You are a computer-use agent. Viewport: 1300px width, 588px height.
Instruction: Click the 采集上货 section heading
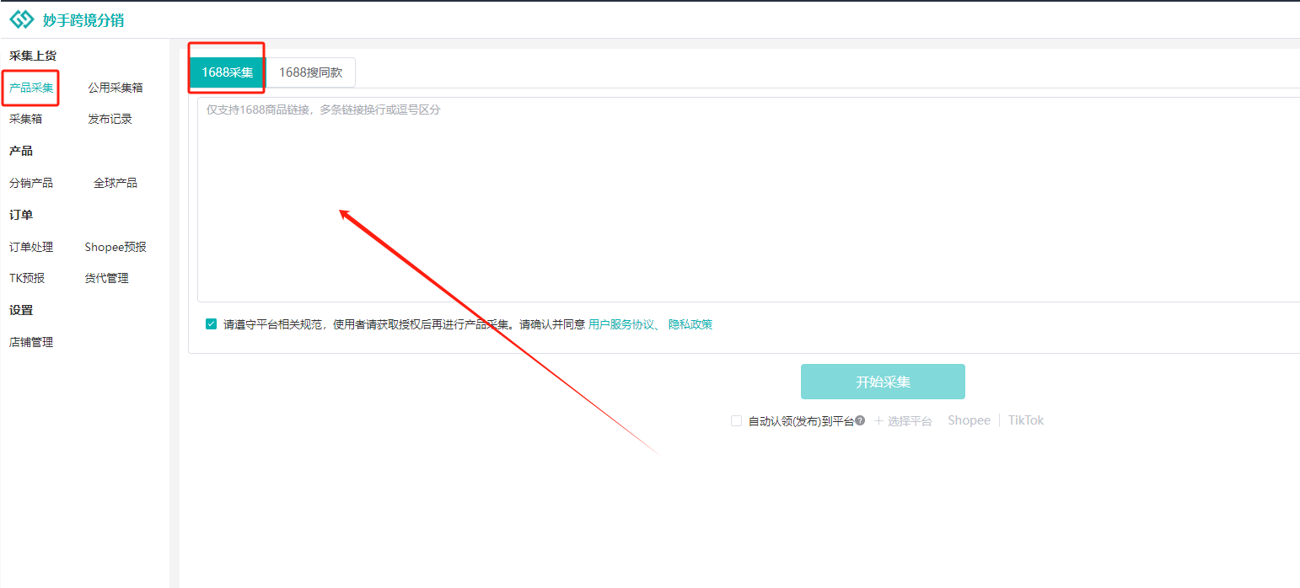[x=33, y=56]
